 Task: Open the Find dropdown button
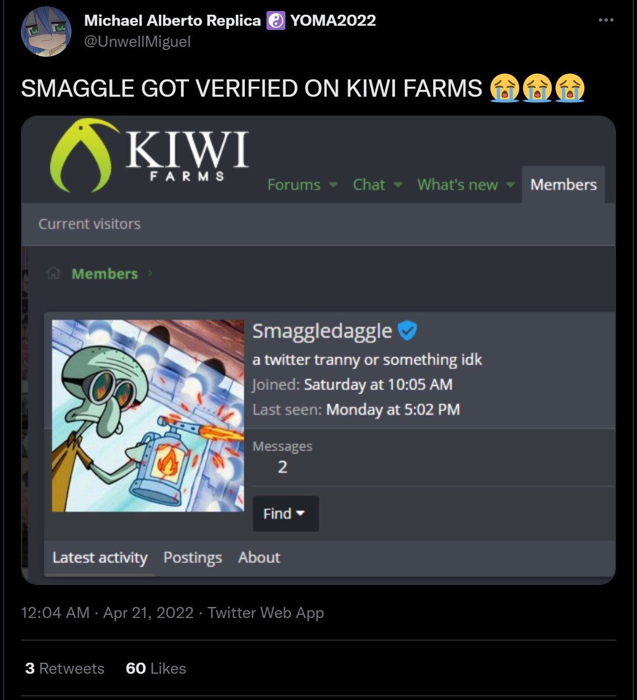[285, 513]
